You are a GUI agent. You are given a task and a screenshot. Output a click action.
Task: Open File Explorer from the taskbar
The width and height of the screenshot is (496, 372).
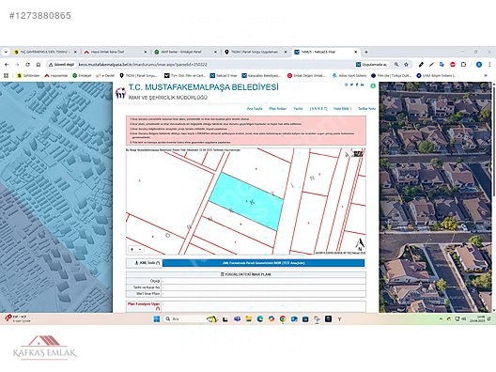point(249,319)
